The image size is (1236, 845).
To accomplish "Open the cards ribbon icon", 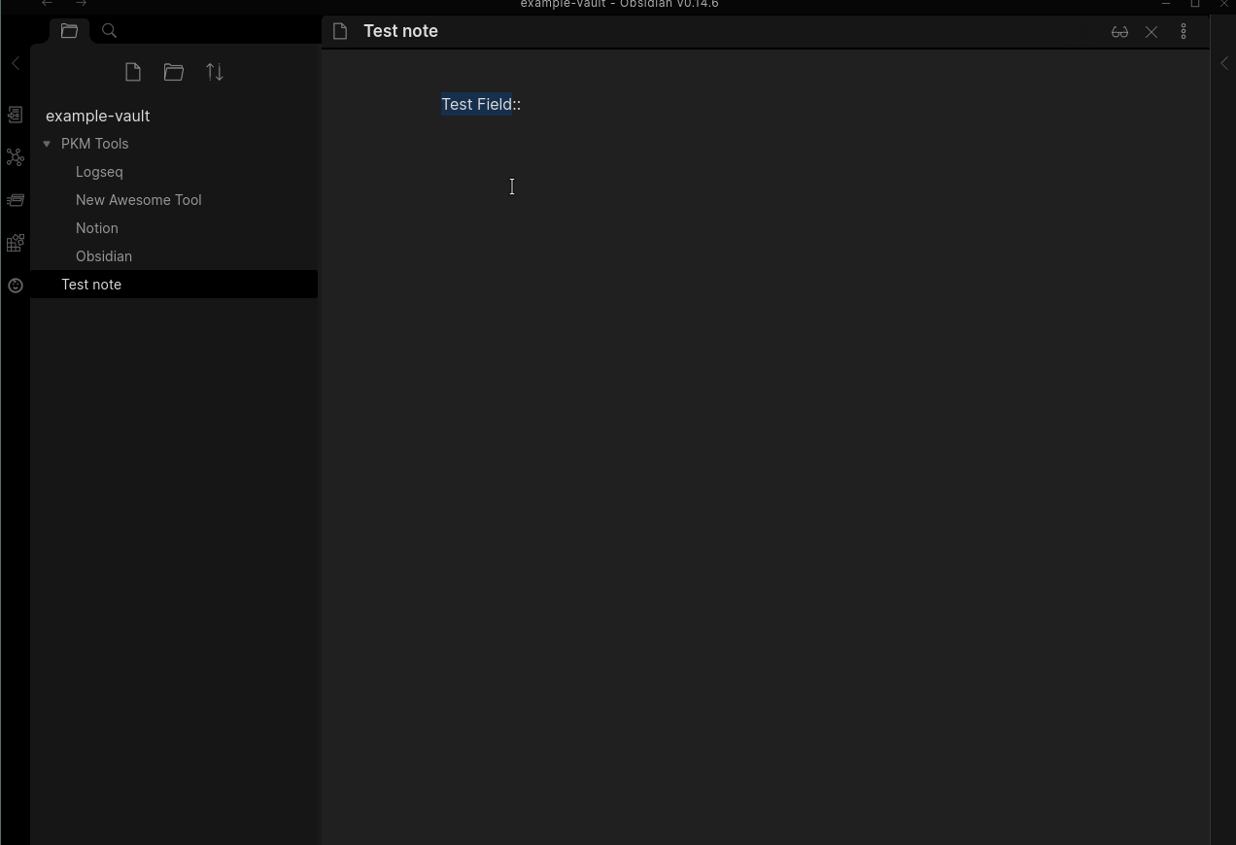I will 16,200.
